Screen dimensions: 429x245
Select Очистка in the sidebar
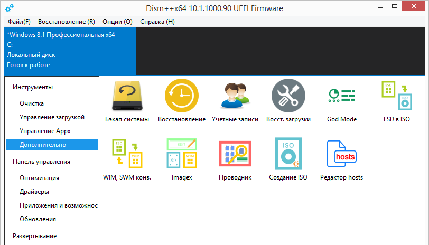(x=32, y=103)
